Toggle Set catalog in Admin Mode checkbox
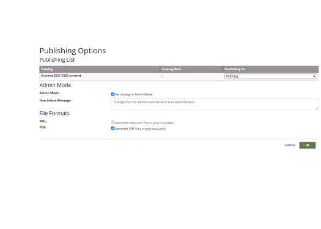 [x=113, y=94]
